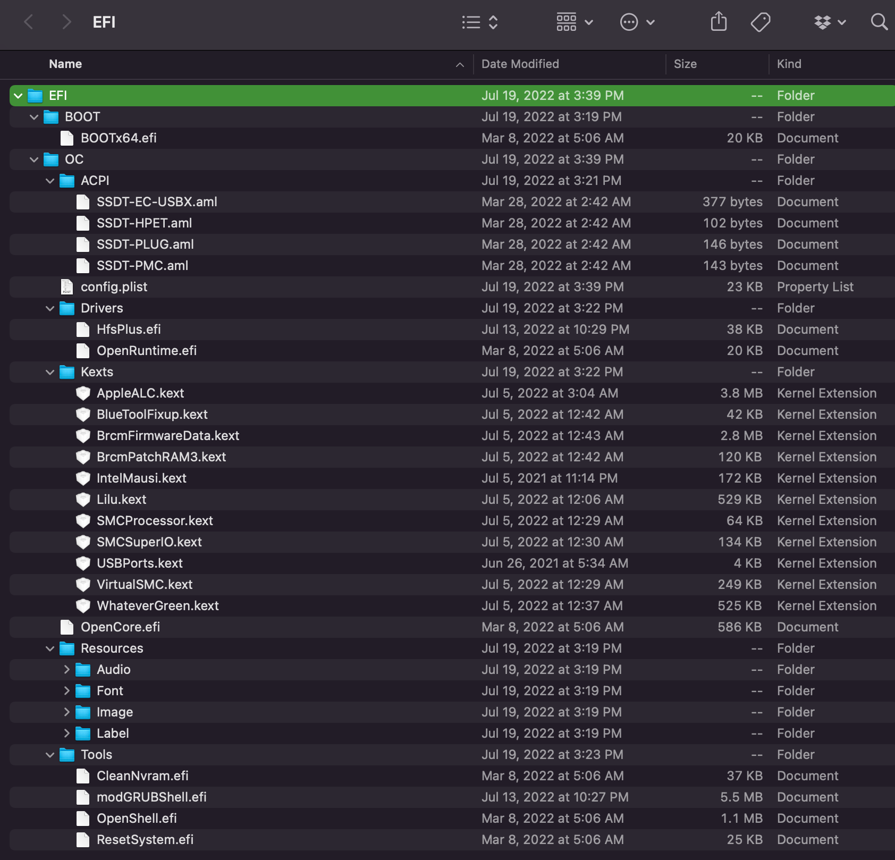
Task: Click the VirtualSMC.kext icon
Action: click(x=83, y=585)
